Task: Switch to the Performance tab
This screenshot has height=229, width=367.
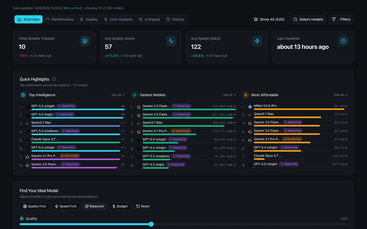Action: pos(60,19)
